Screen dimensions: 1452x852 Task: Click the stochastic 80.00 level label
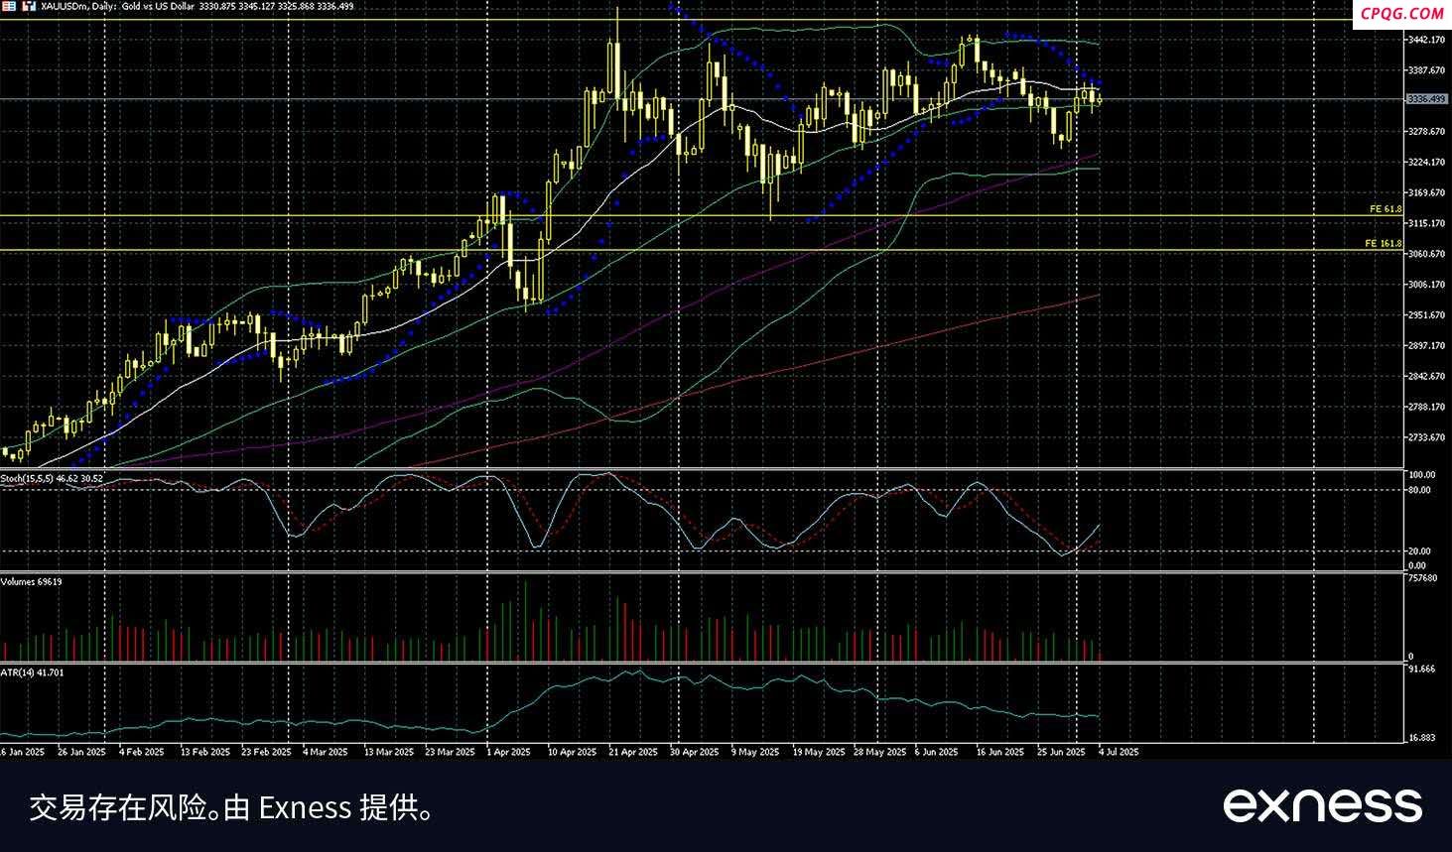(x=1419, y=490)
